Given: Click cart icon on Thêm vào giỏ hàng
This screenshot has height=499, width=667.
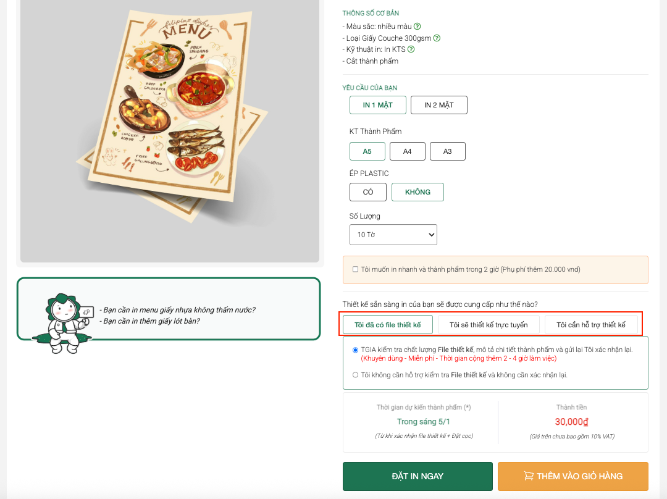Looking at the screenshot, I should coord(529,476).
